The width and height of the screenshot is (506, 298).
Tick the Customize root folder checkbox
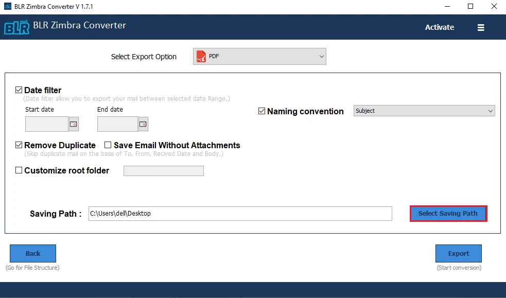click(x=19, y=170)
